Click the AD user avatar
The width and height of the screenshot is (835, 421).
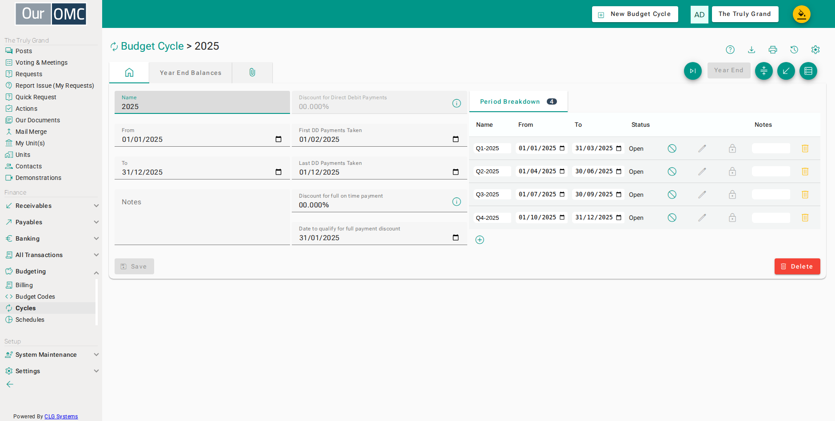tap(700, 15)
